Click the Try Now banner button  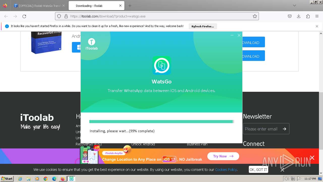coord(223,156)
